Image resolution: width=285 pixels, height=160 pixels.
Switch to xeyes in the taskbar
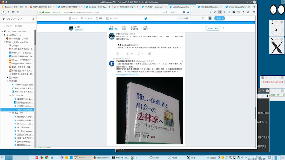[172, 158]
